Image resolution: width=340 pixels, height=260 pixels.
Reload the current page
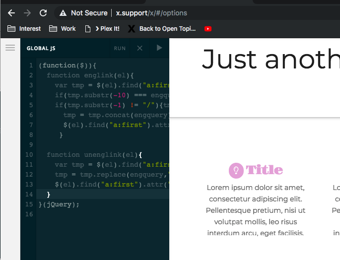43,13
